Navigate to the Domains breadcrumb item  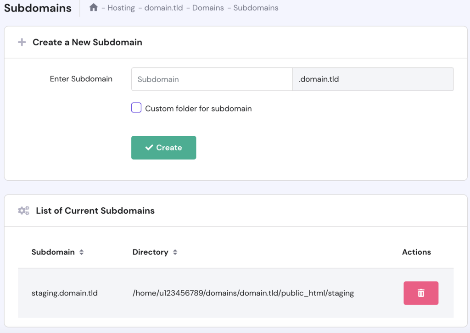coord(207,8)
